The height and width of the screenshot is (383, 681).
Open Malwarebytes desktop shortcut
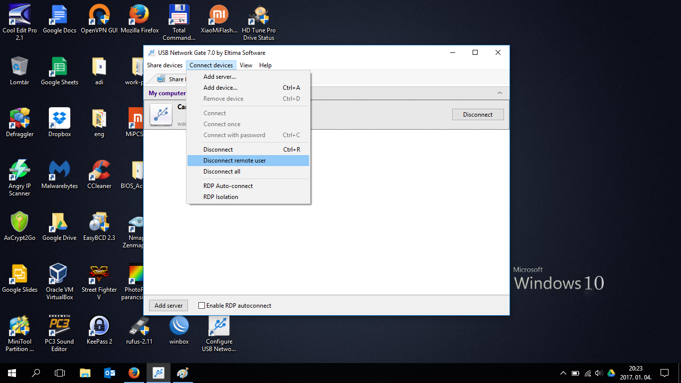coord(59,171)
